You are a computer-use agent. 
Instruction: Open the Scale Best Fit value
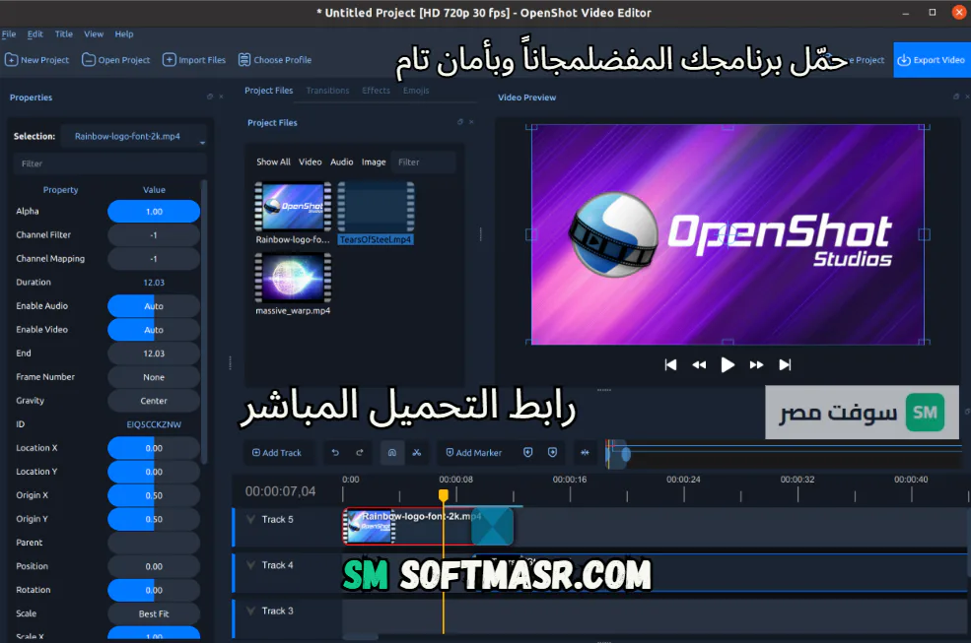(154, 613)
